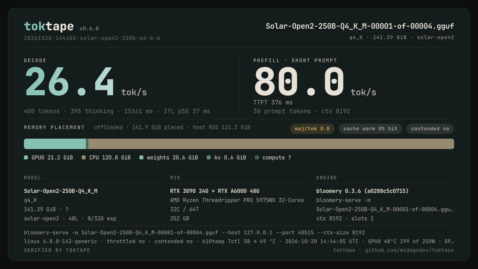Click the RIG column heading
The height and width of the screenshot is (269, 478).
(175, 178)
